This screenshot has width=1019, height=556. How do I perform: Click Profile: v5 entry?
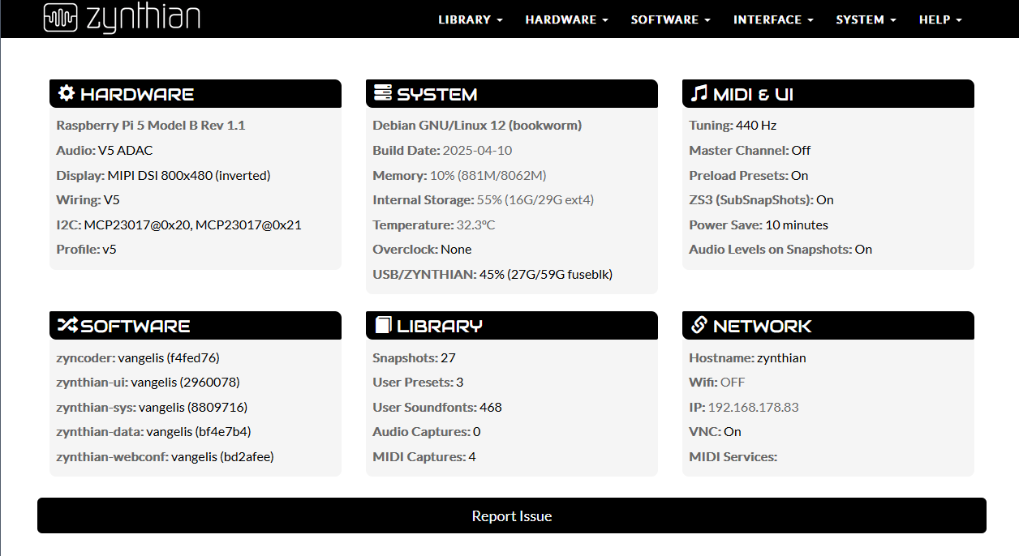86,249
